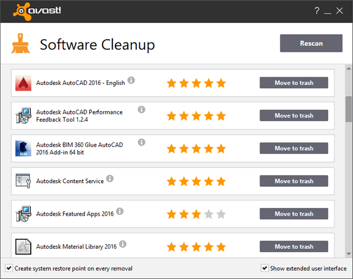Click the Autodesk Material Library 2016 icon
Viewport: 353px width, 279px height.
point(23,246)
